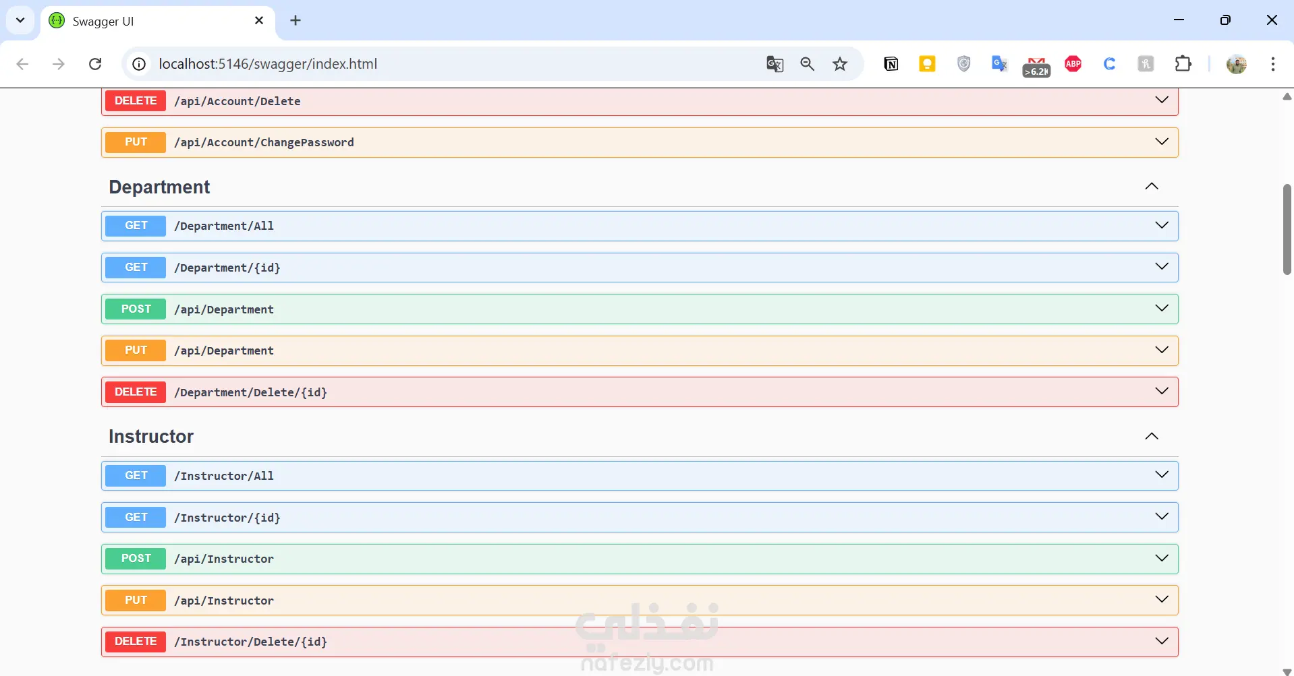The height and width of the screenshot is (676, 1294).
Task: Click the /api/Instructor path in PUT row
Action: pos(224,601)
